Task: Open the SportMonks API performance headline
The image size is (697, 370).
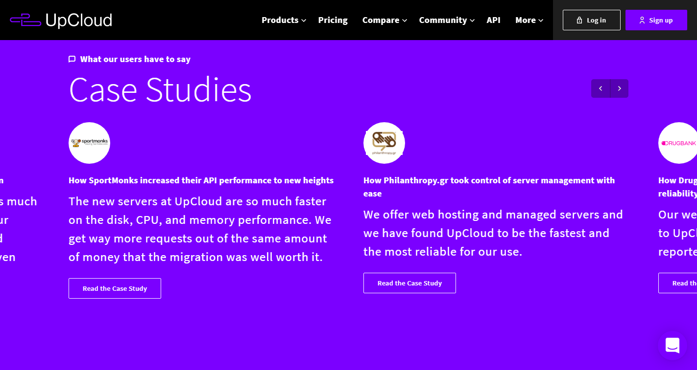Action: point(201,180)
